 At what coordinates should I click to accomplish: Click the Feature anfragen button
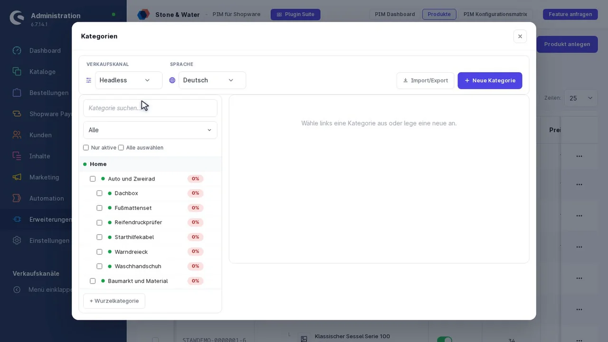(x=570, y=14)
